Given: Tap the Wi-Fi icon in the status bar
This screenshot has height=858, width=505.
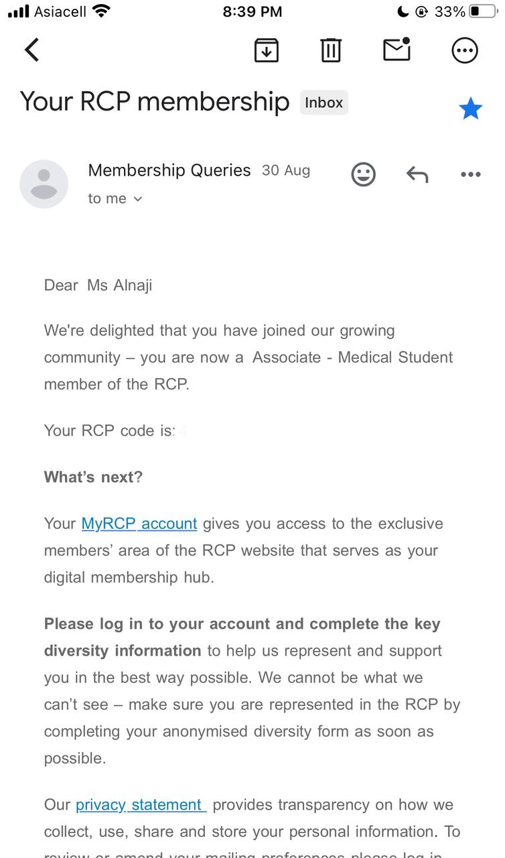Looking at the screenshot, I should 101,11.
